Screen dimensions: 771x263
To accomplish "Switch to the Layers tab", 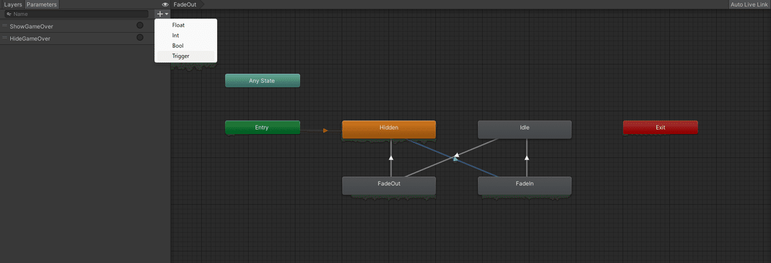I will [12, 4].
